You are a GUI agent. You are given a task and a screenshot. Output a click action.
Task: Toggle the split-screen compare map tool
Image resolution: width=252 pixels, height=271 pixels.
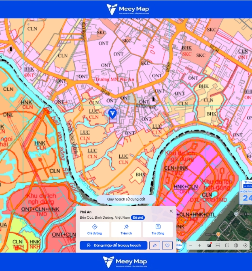tap(227, 245)
